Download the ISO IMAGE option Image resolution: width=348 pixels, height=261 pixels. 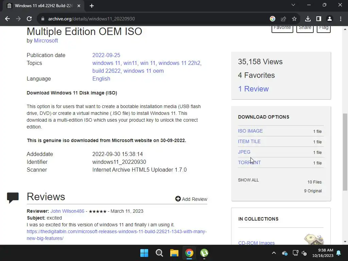[x=250, y=131]
